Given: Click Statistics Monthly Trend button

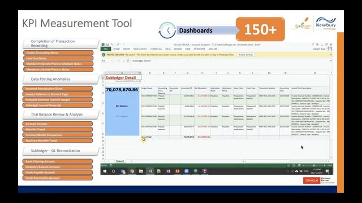Looking at the screenshot, I should tap(58, 140).
